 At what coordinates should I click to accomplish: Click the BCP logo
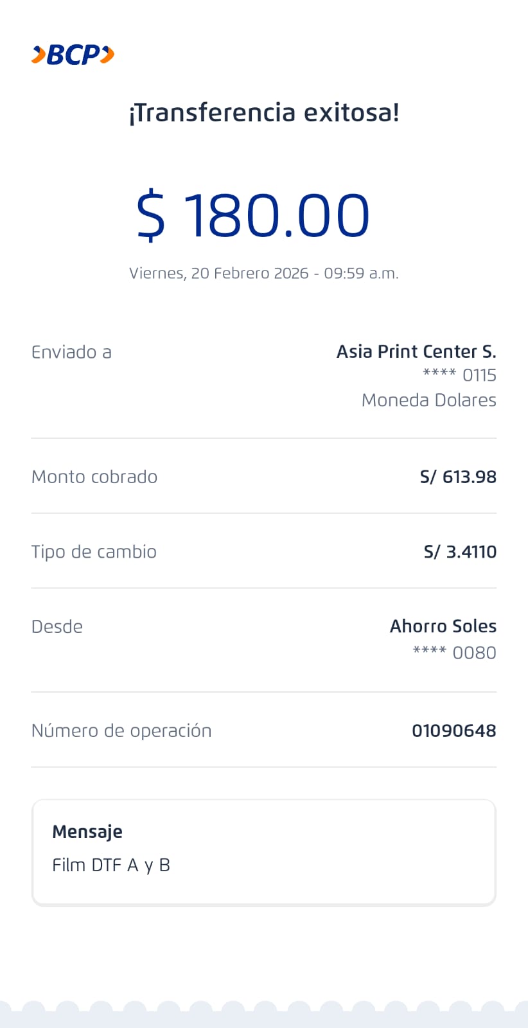(73, 55)
